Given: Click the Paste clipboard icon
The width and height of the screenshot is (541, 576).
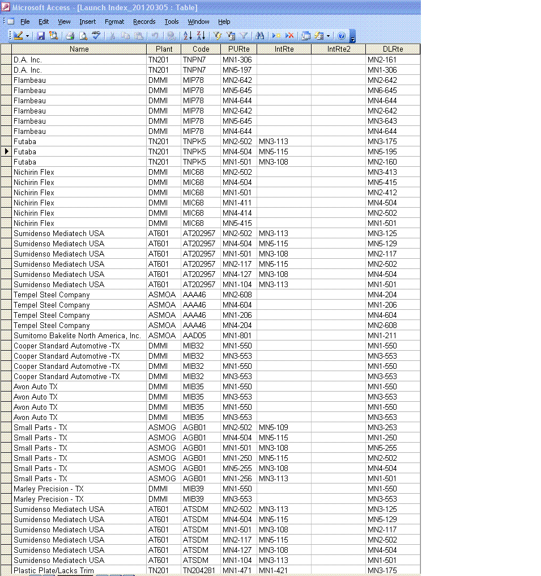Looking at the screenshot, I should pos(139,36).
